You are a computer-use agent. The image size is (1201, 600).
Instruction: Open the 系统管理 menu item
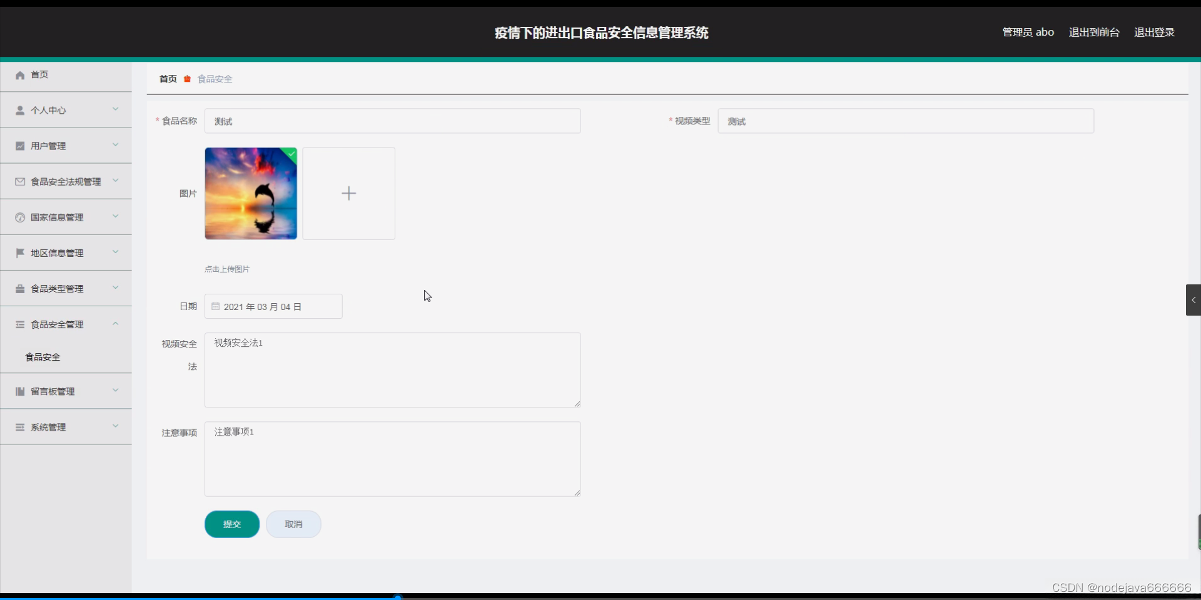[x=66, y=427]
